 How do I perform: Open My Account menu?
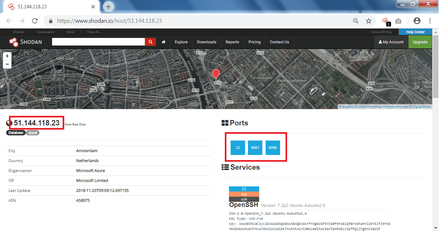[x=391, y=42]
